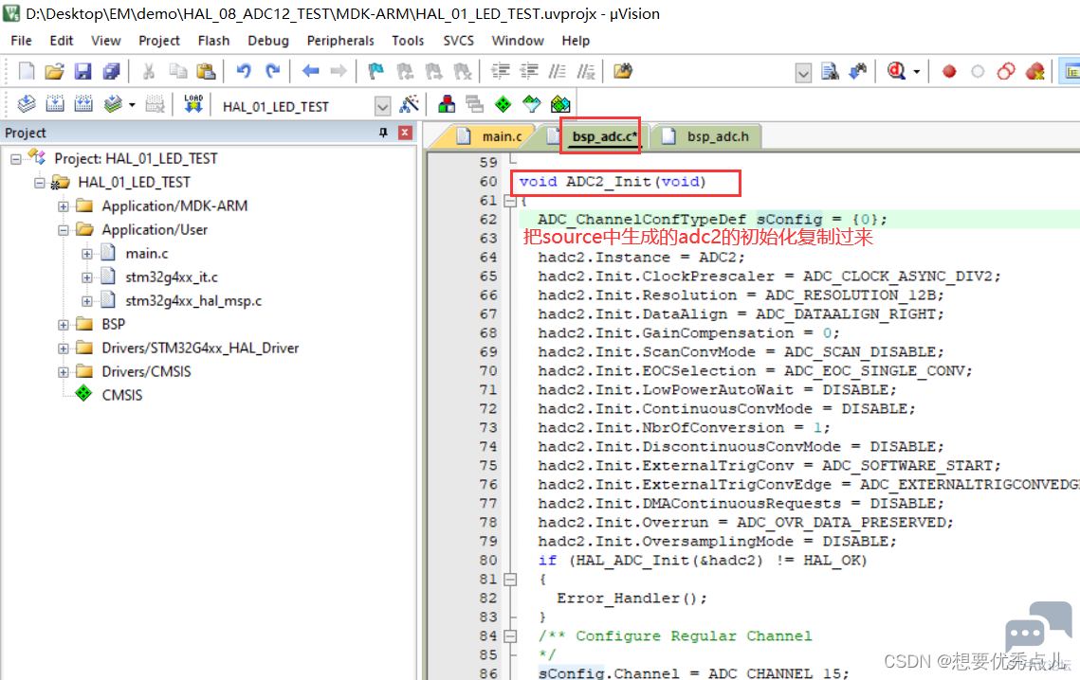Viewport: 1080px width, 680px height.
Task: Click the Download LOAD icon
Action: pos(193,104)
